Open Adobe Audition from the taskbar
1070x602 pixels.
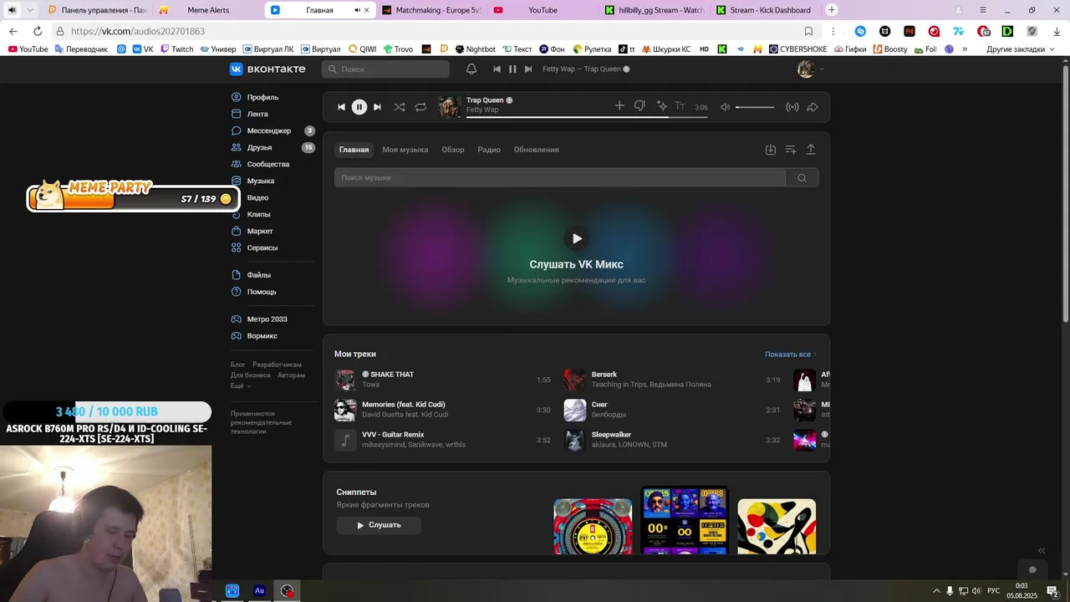[x=260, y=591]
